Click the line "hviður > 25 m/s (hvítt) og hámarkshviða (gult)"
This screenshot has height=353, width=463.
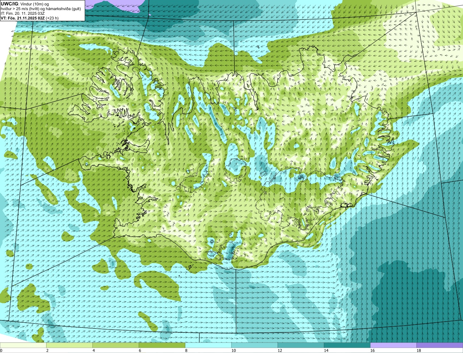coord(41,8)
